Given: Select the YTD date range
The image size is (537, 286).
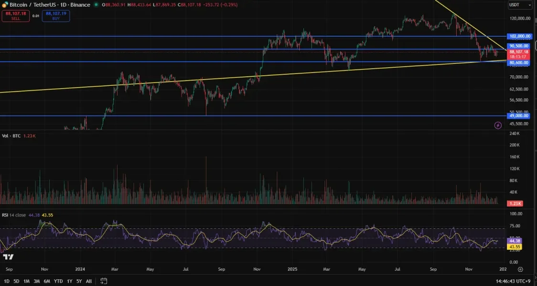Looking at the screenshot, I should click(x=58, y=281).
